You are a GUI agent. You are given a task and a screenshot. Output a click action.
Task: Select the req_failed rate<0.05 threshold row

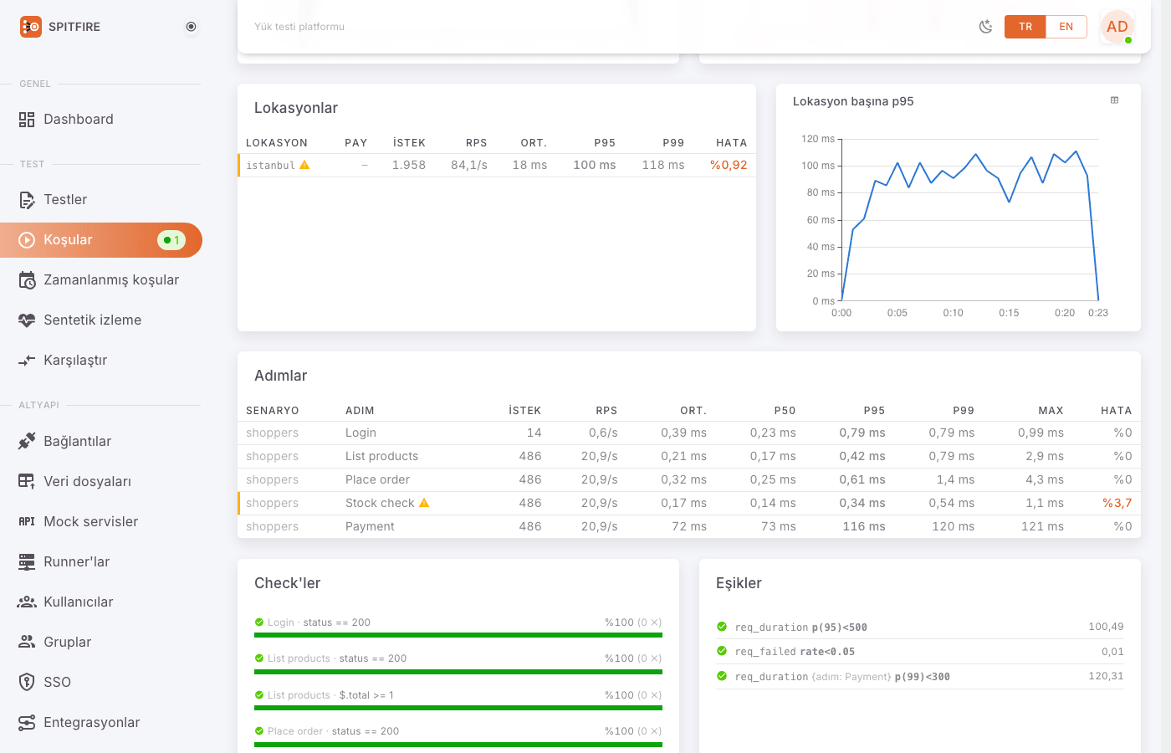tap(920, 652)
